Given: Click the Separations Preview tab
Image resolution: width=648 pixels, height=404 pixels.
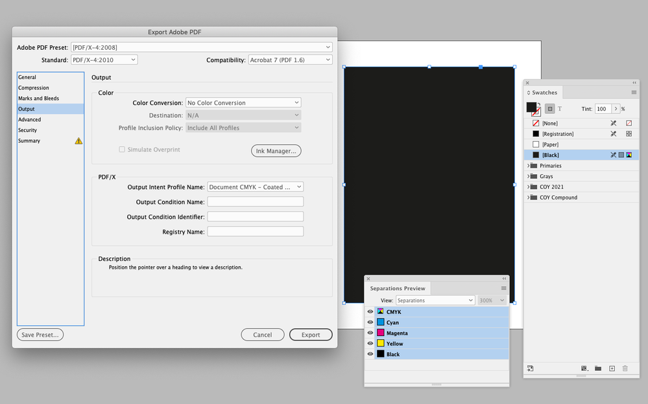Looking at the screenshot, I should 398,288.
